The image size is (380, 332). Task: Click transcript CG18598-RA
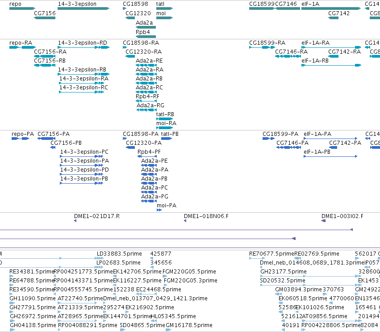coord(141,43)
